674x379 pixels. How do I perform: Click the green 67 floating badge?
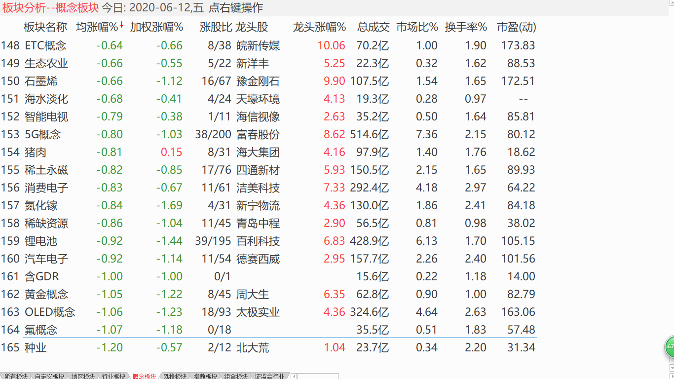[x=670, y=346]
